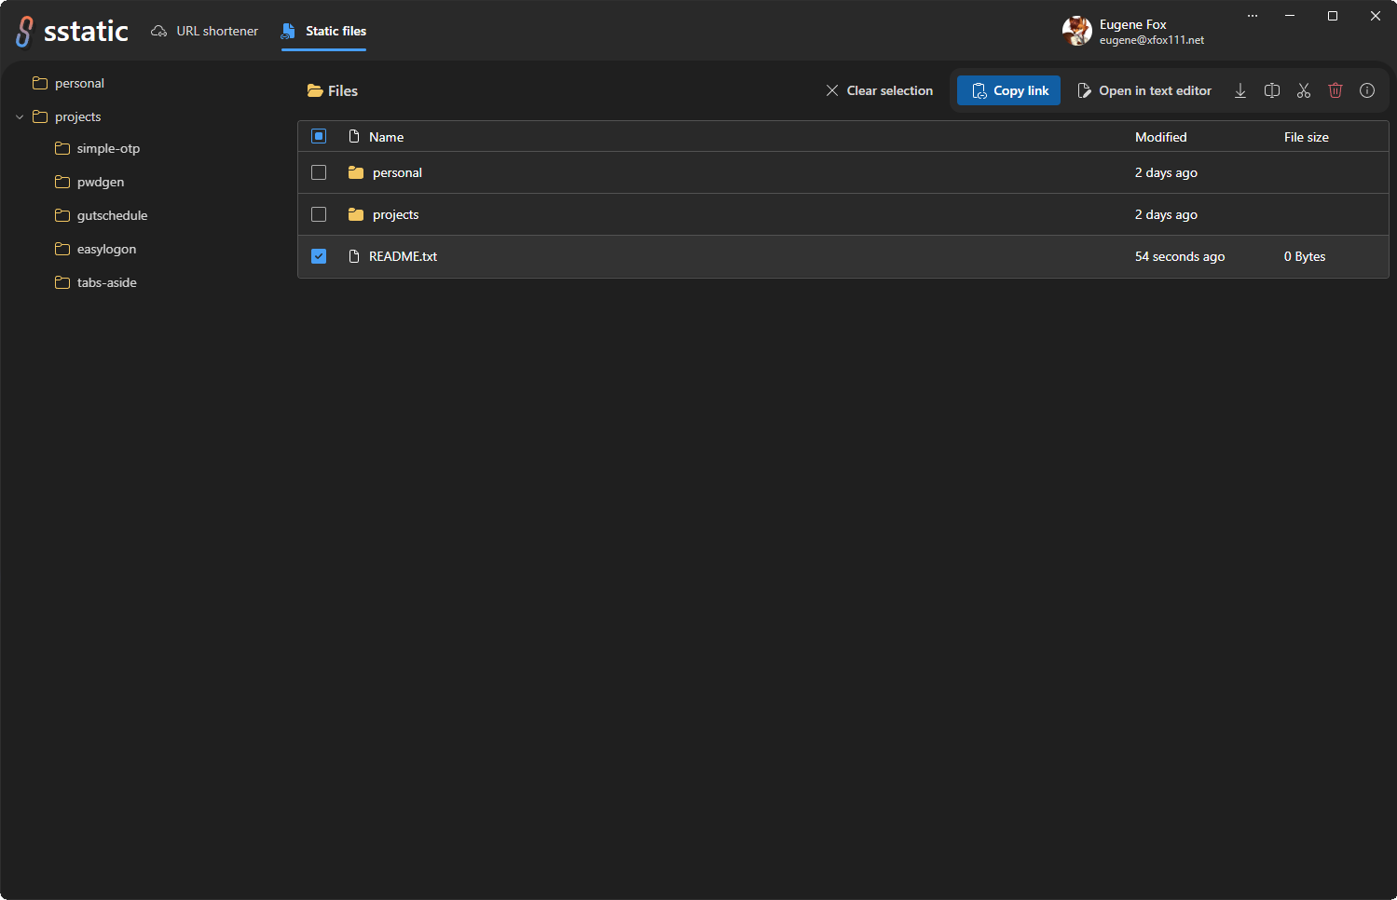This screenshot has width=1397, height=900.
Task: Download the selected file
Action: click(x=1240, y=90)
